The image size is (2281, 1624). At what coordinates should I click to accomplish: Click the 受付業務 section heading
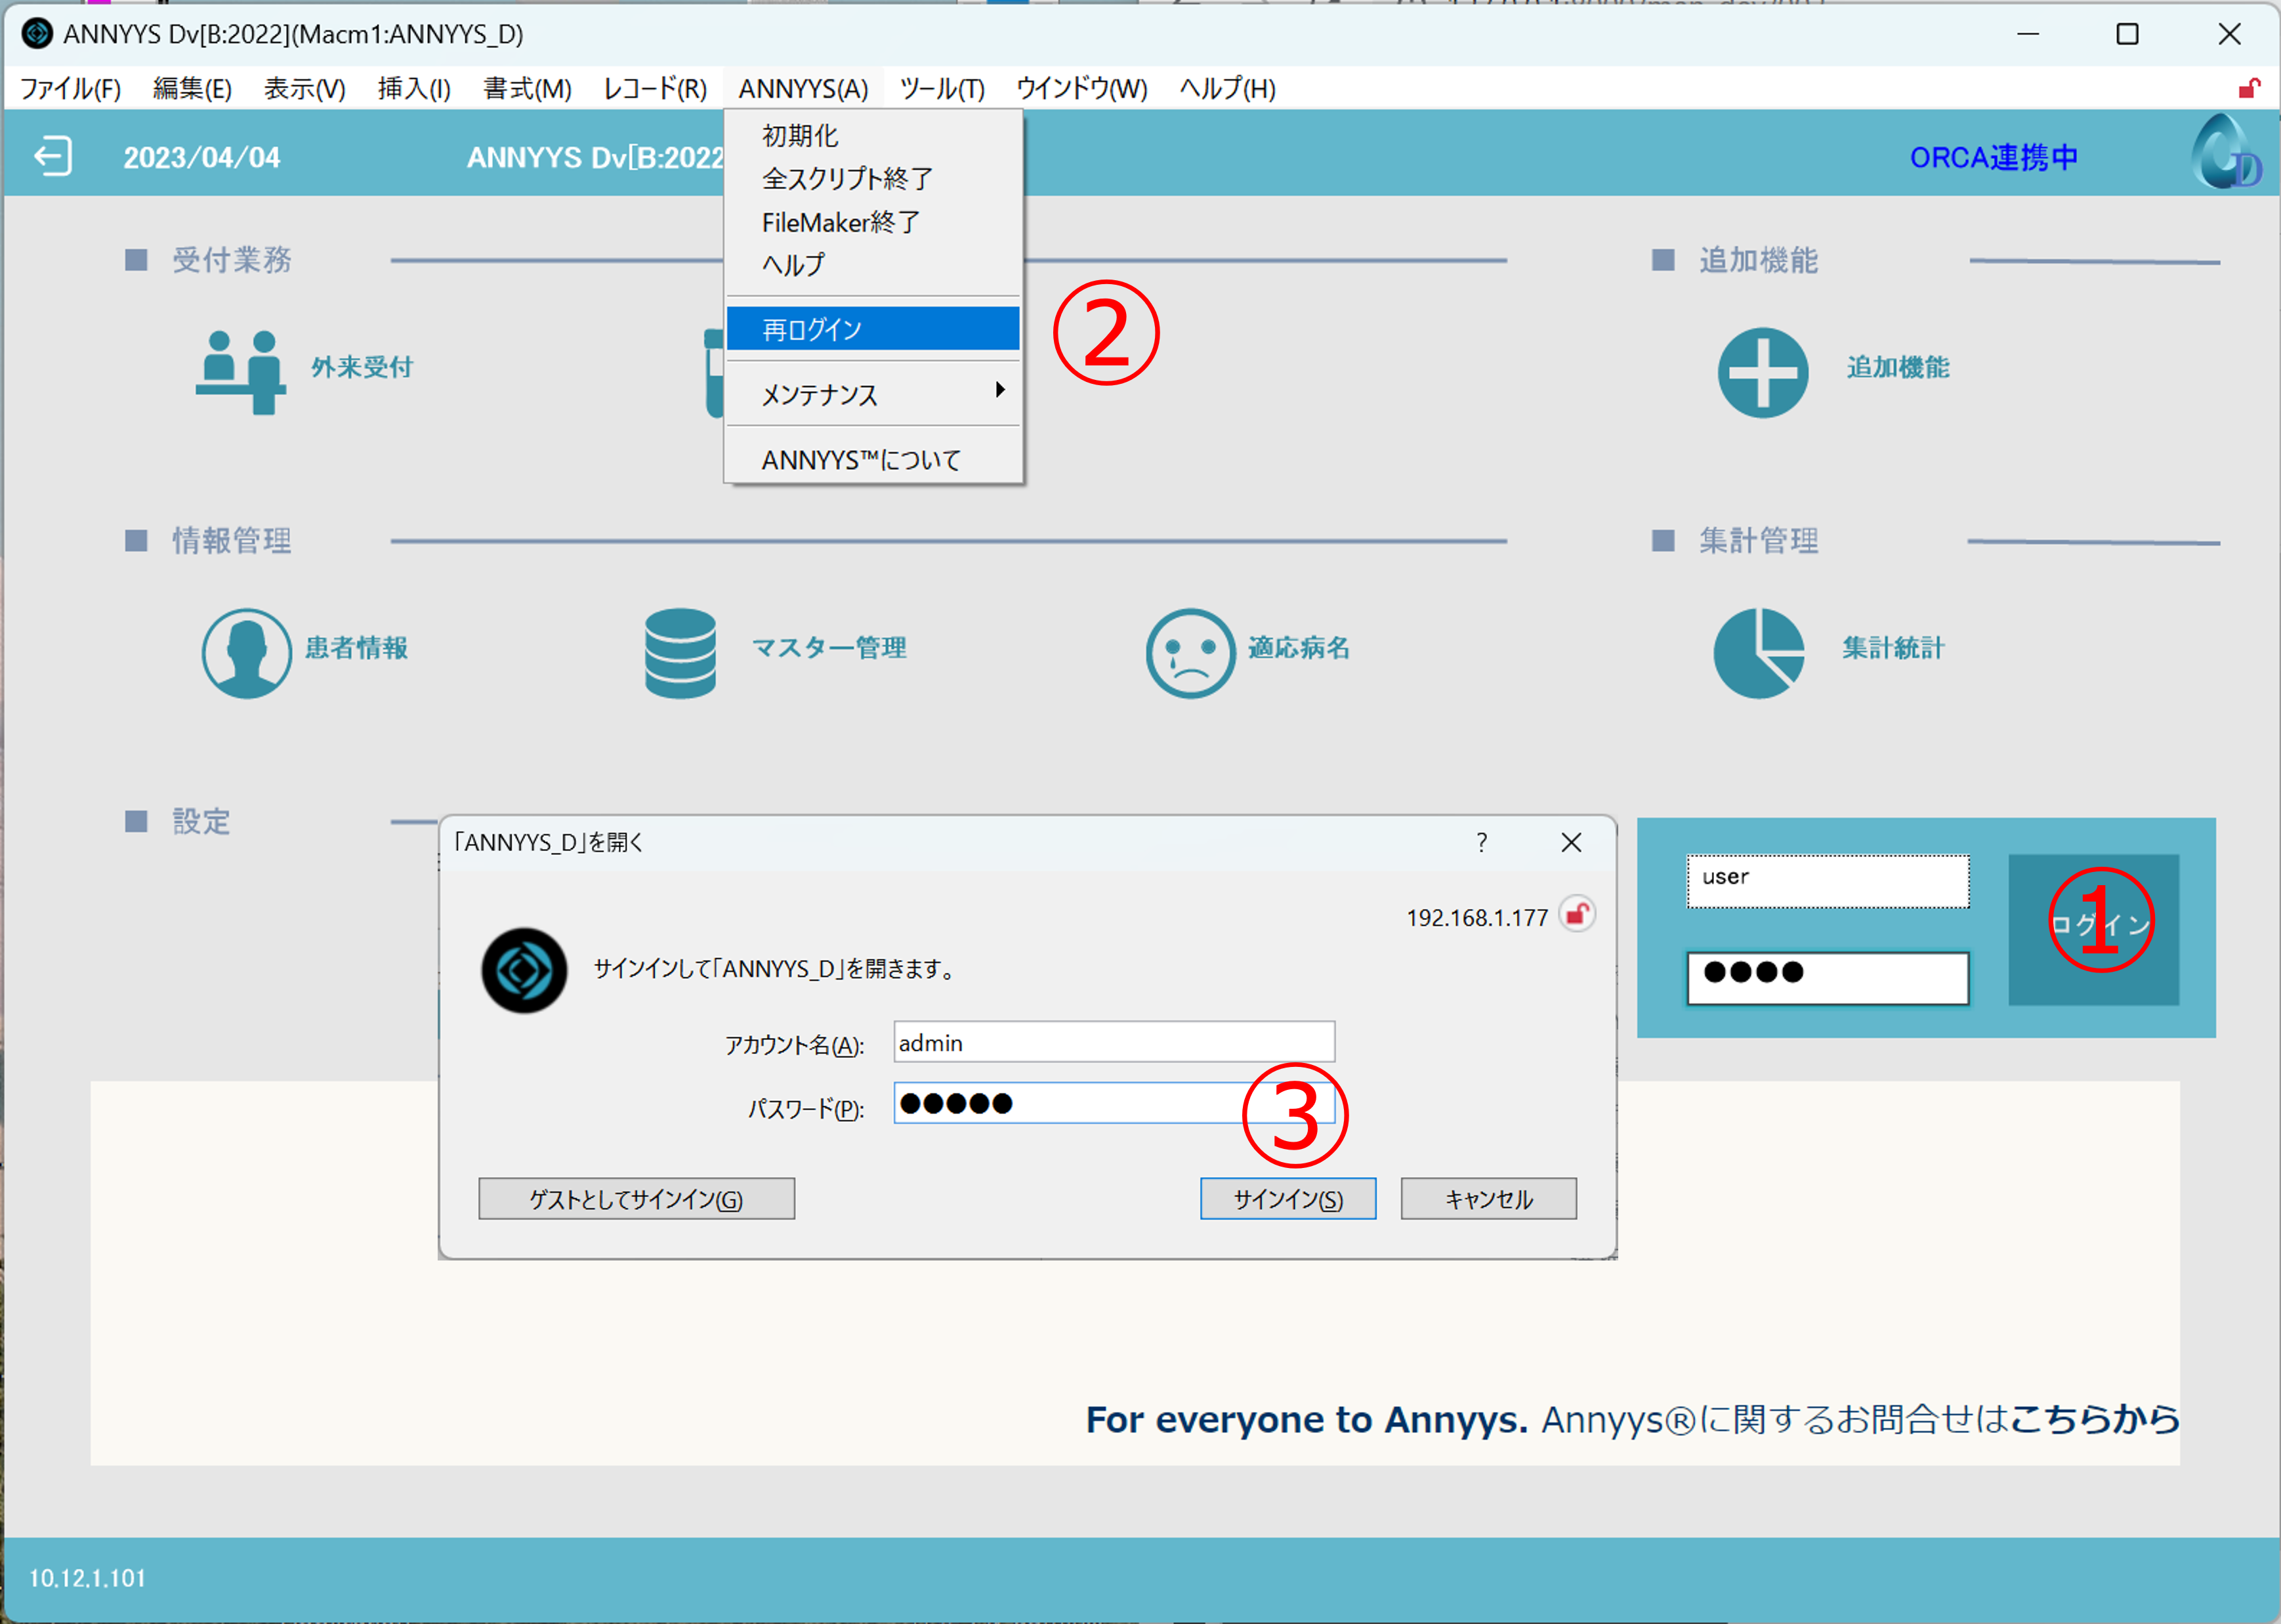pyautogui.click(x=232, y=260)
